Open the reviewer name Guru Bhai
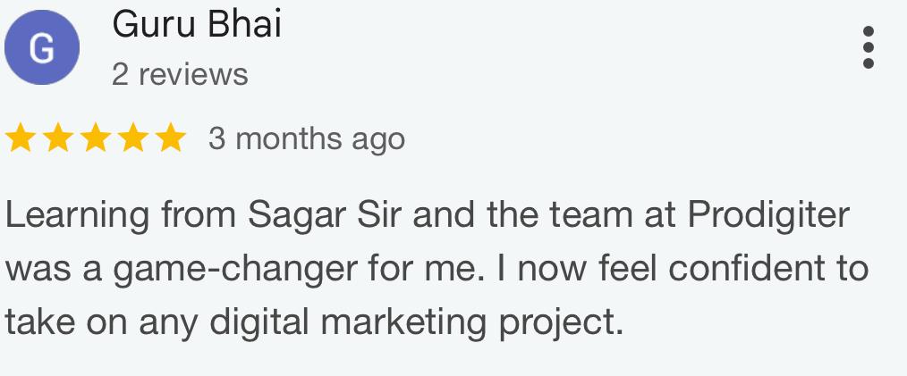The image size is (907, 376). (197, 24)
